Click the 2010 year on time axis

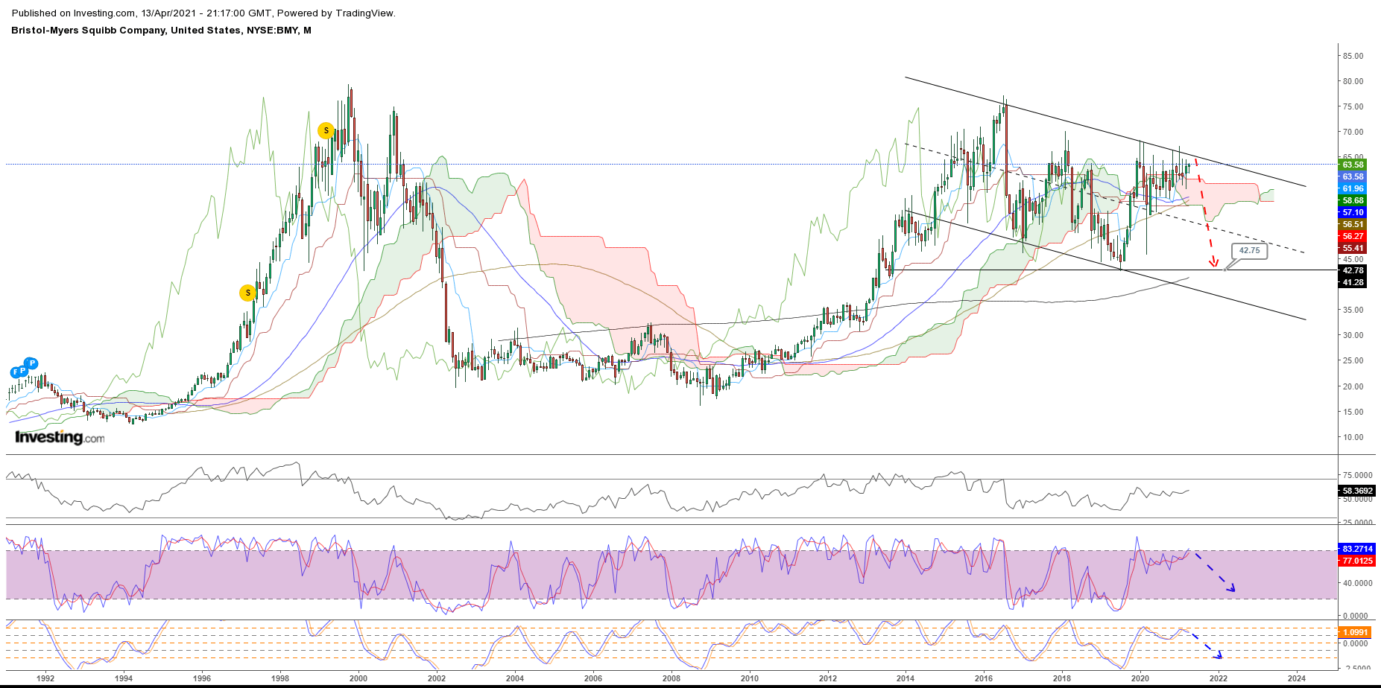pos(750,678)
